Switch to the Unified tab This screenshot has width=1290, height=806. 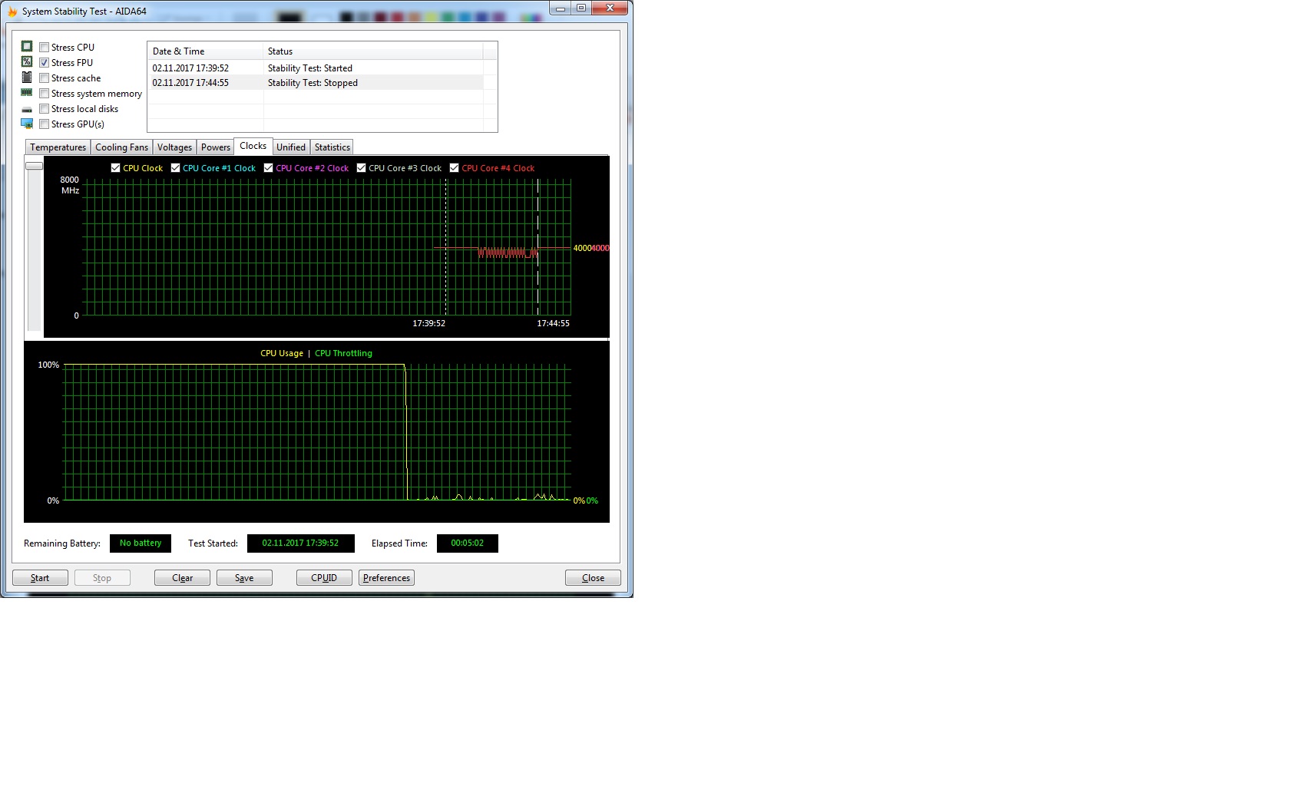point(291,147)
